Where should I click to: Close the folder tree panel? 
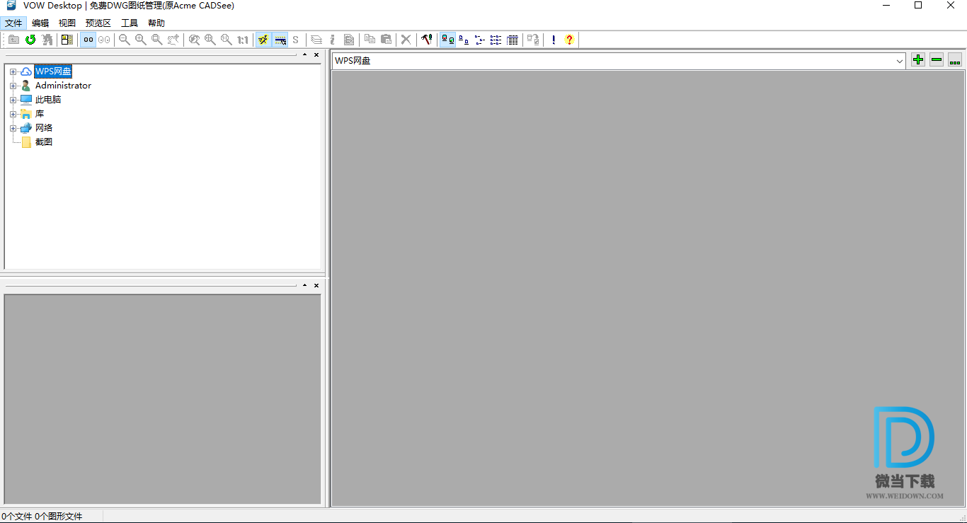pyautogui.click(x=316, y=54)
